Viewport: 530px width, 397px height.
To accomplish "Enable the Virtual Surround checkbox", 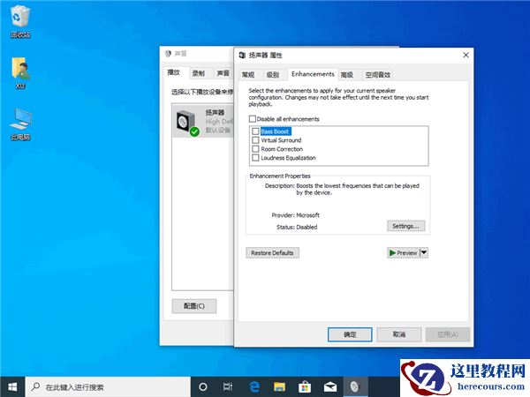I will pos(255,140).
